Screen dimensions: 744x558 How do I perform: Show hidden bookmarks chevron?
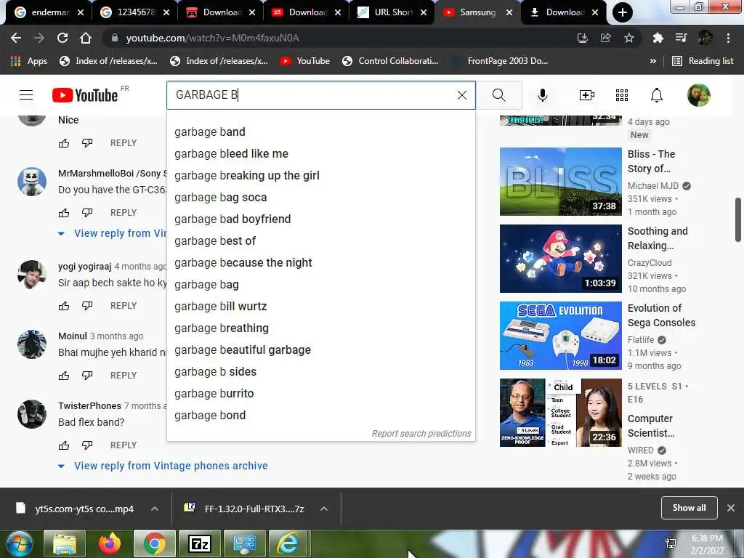click(653, 61)
